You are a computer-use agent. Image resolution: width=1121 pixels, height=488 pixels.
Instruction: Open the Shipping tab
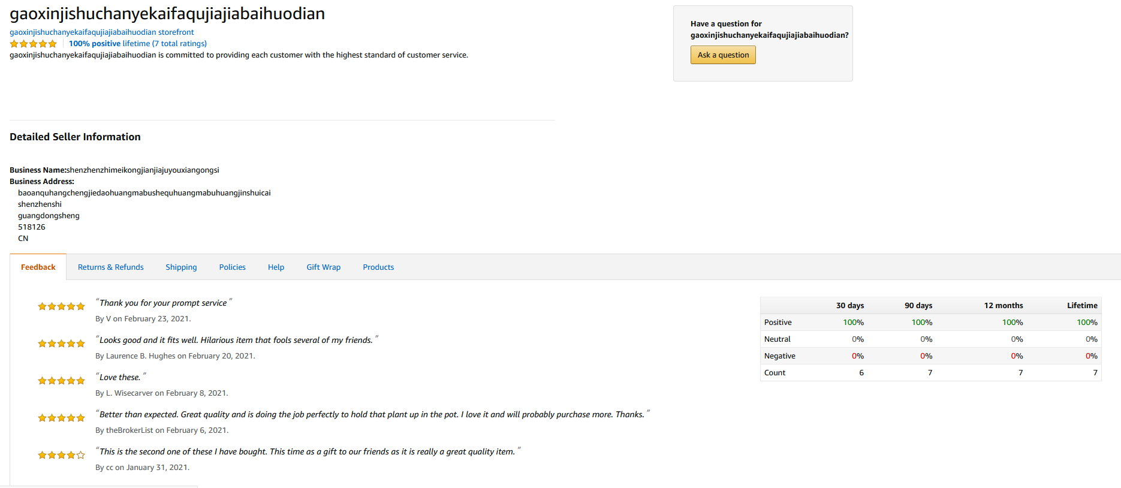[181, 267]
